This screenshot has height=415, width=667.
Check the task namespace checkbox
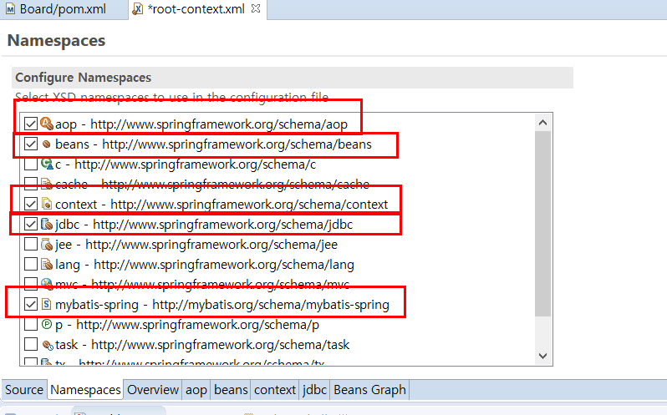[31, 345]
